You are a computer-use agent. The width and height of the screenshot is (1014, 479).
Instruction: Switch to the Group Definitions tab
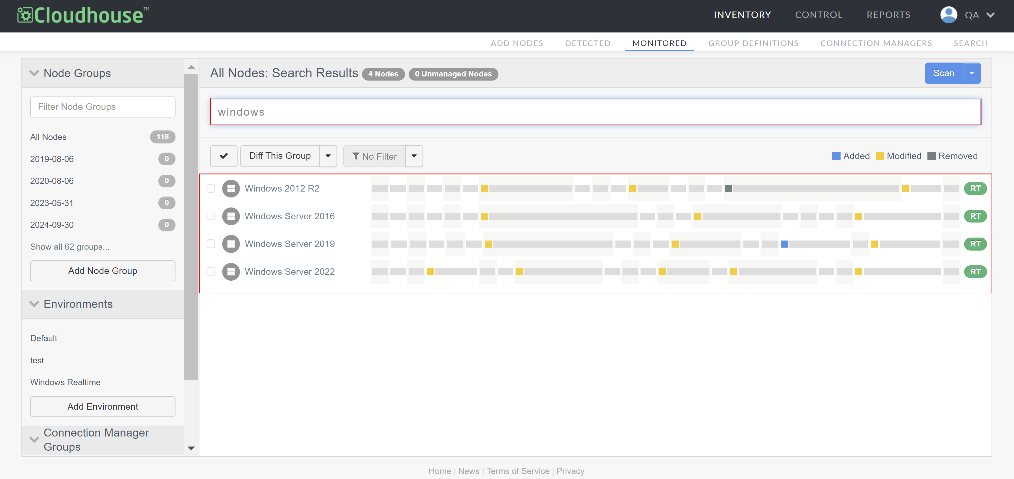pos(753,43)
